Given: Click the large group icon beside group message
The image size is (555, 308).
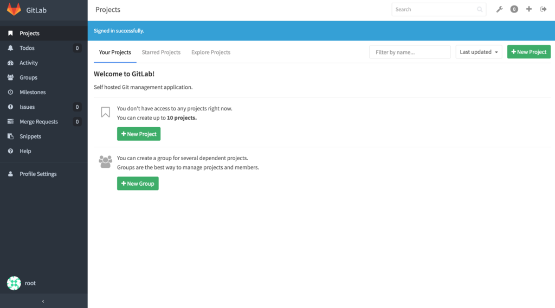Looking at the screenshot, I should click(106, 162).
